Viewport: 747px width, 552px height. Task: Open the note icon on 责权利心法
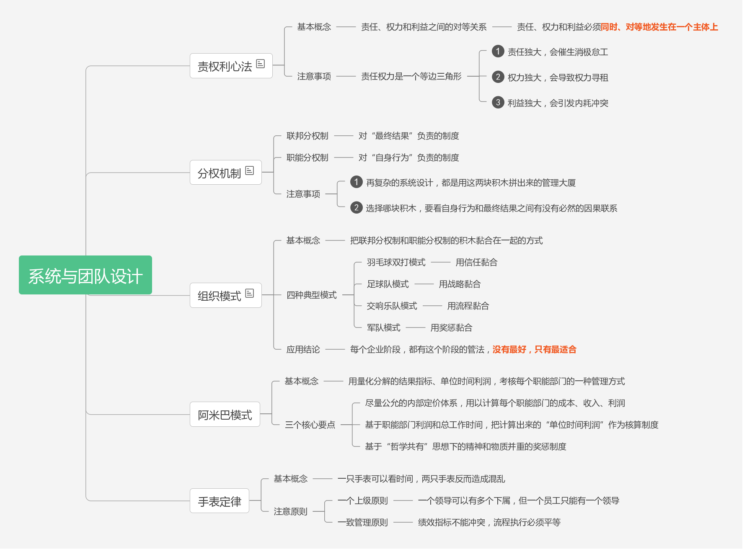[261, 64]
